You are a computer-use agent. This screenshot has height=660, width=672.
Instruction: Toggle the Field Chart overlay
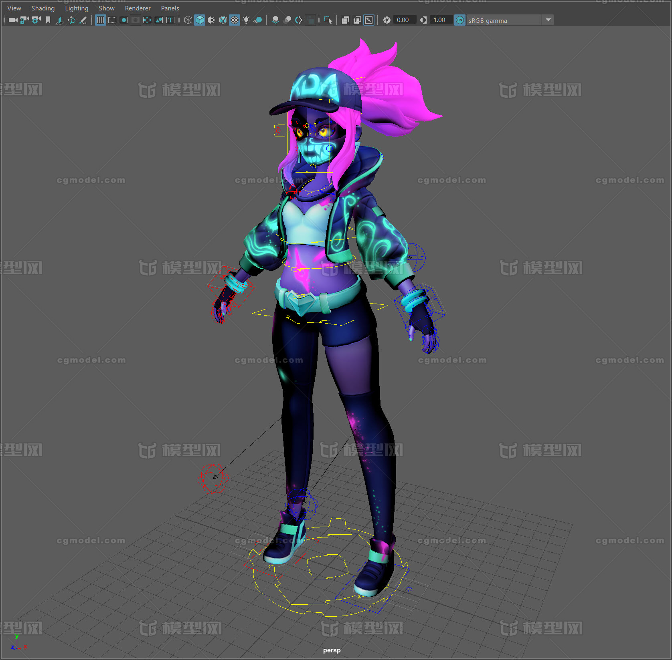(x=136, y=20)
